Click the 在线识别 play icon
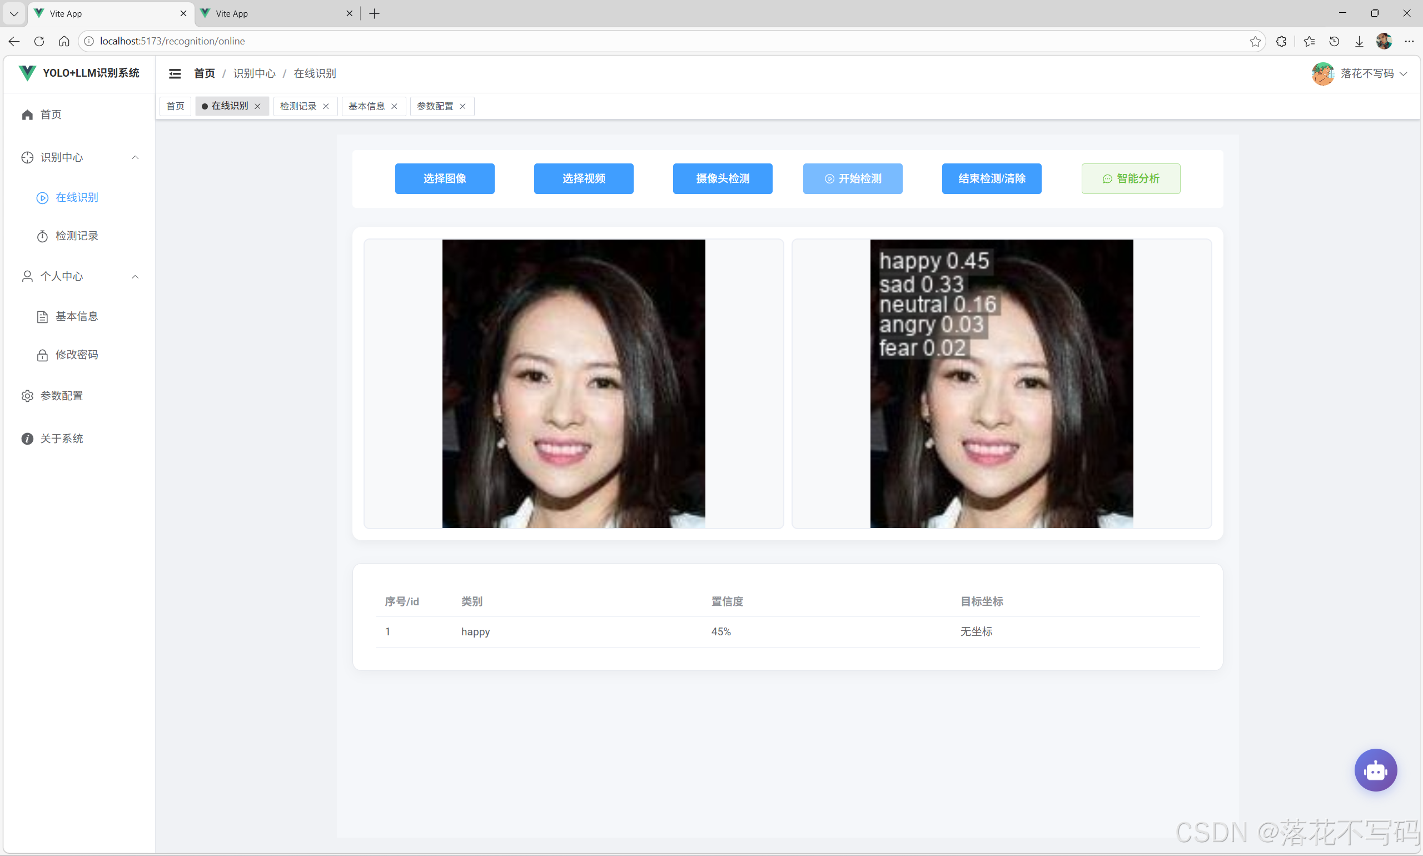This screenshot has width=1423, height=856. tap(42, 198)
